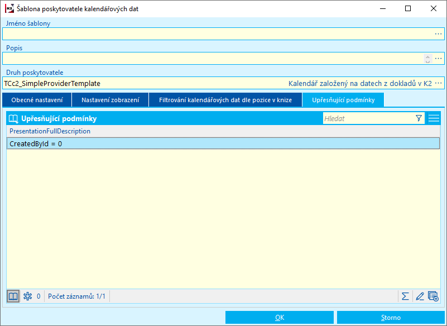Click Kalendář založený na datech z dokladů text
Viewport: 447px width, 326px height.
click(360, 84)
